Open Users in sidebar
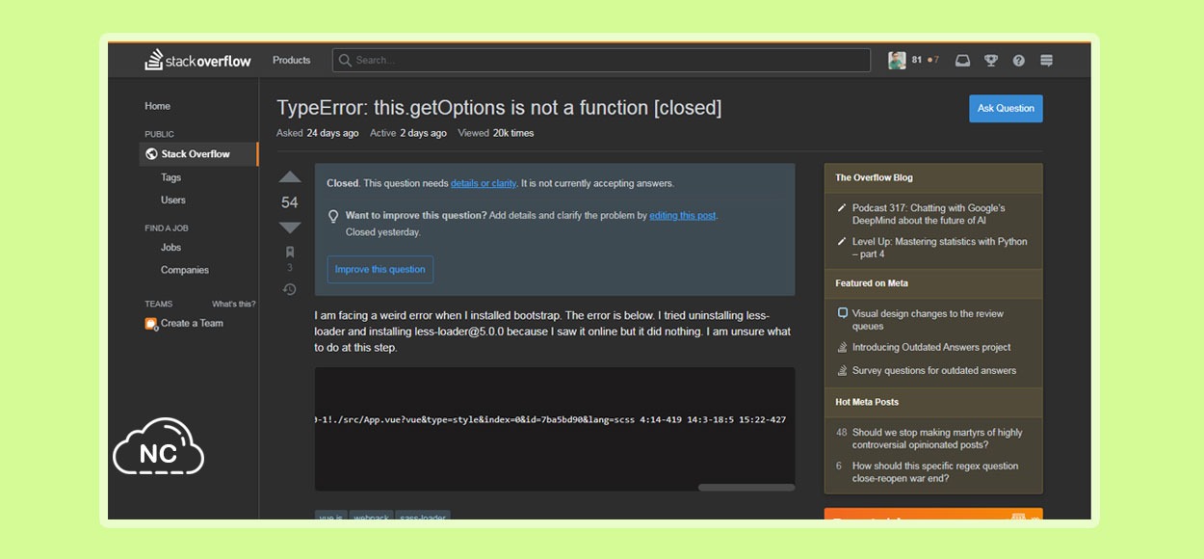This screenshot has width=1204, height=559. [173, 200]
